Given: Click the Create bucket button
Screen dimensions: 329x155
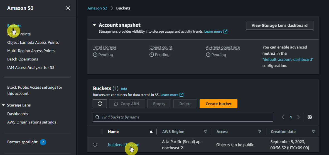Looking at the screenshot, I should pos(218,104).
